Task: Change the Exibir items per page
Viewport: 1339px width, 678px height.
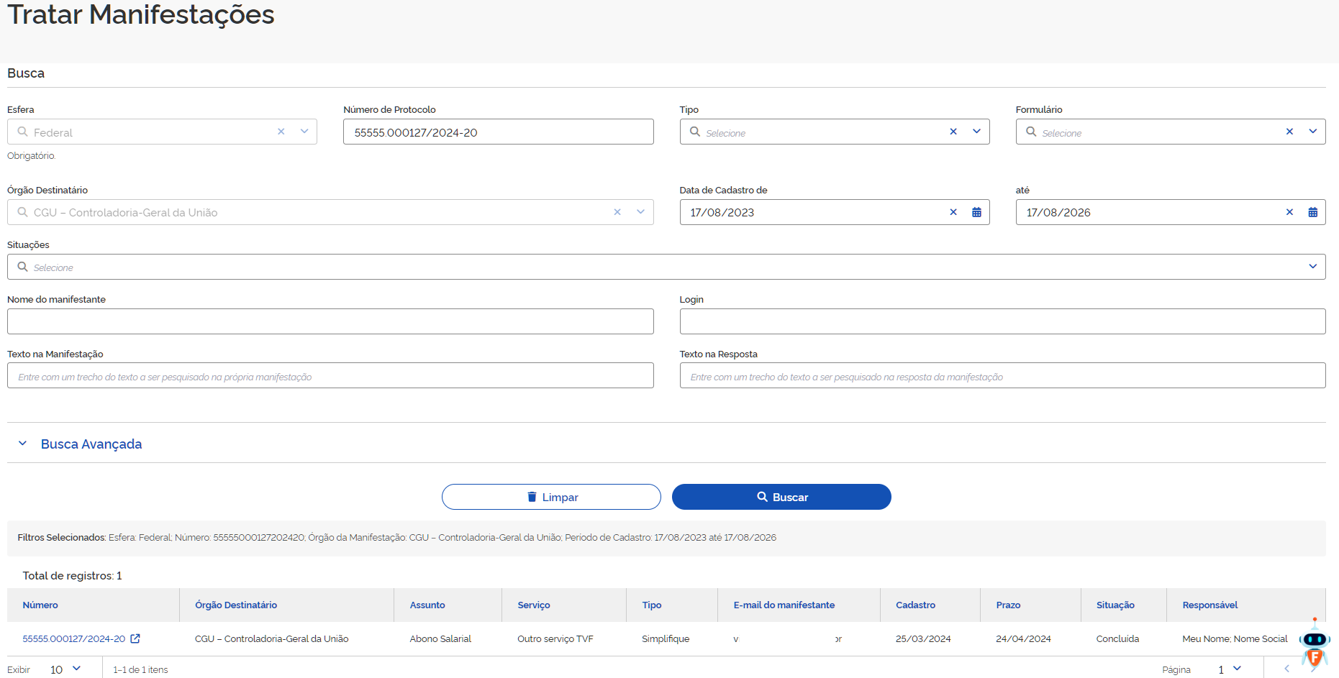Action: point(65,669)
